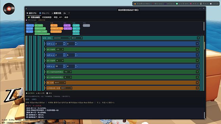Viewport: 221px width, 124px height.
Task: Run the program with 运行 (F5)
Action: click(32, 13)
